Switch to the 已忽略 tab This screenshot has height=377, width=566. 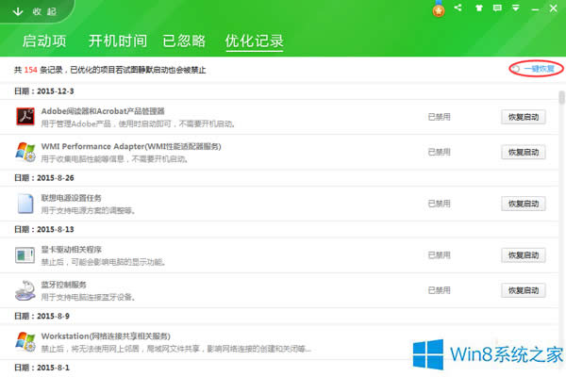click(184, 41)
